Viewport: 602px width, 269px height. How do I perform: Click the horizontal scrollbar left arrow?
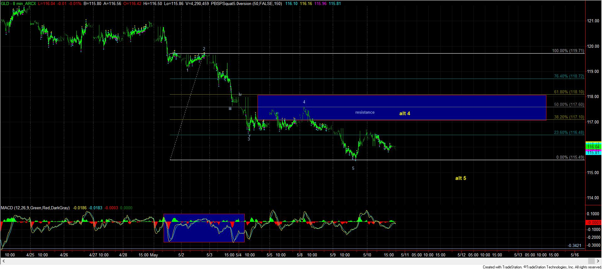pos(4,261)
